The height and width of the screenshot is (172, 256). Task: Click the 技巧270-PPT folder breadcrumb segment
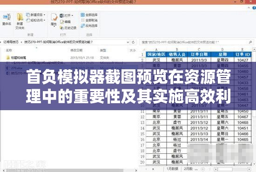click(x=59, y=42)
